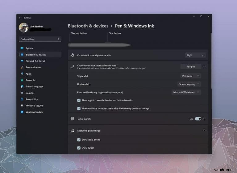Uncheck Show cursor checkbox
Image resolution: width=237 pixels, height=173 pixels.
point(79,148)
